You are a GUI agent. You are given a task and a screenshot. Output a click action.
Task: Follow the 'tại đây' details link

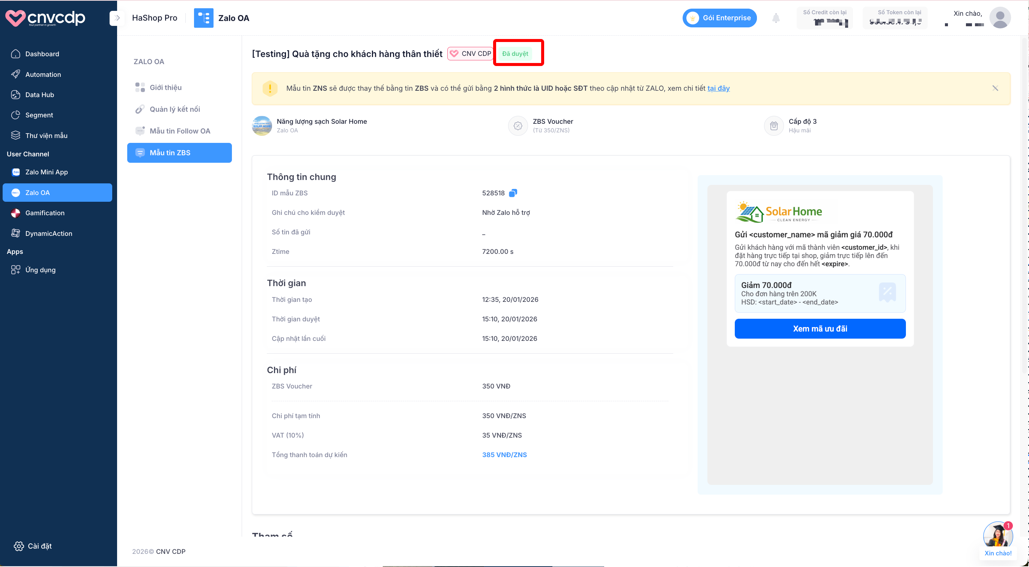(718, 88)
